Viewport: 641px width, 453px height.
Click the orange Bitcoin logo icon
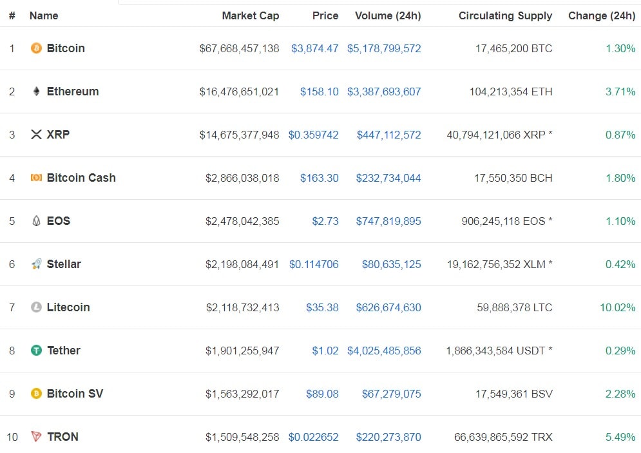click(x=36, y=48)
